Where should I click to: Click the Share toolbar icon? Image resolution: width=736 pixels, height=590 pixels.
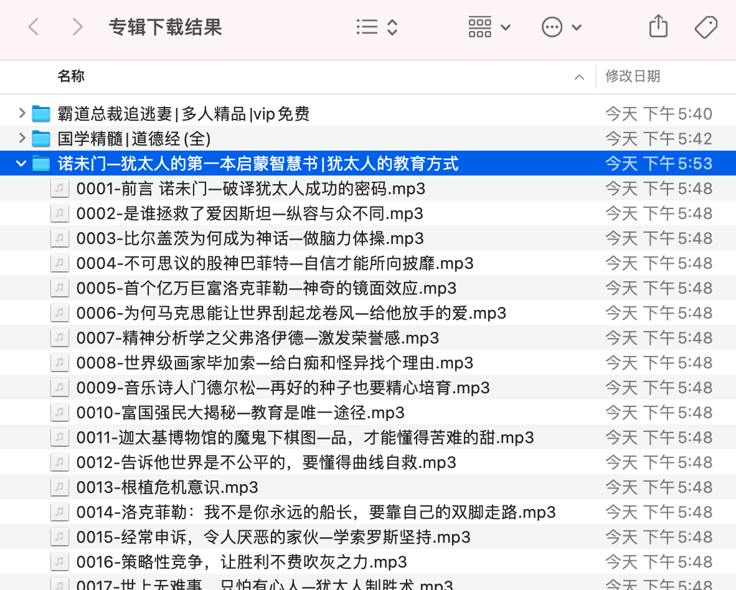[658, 26]
